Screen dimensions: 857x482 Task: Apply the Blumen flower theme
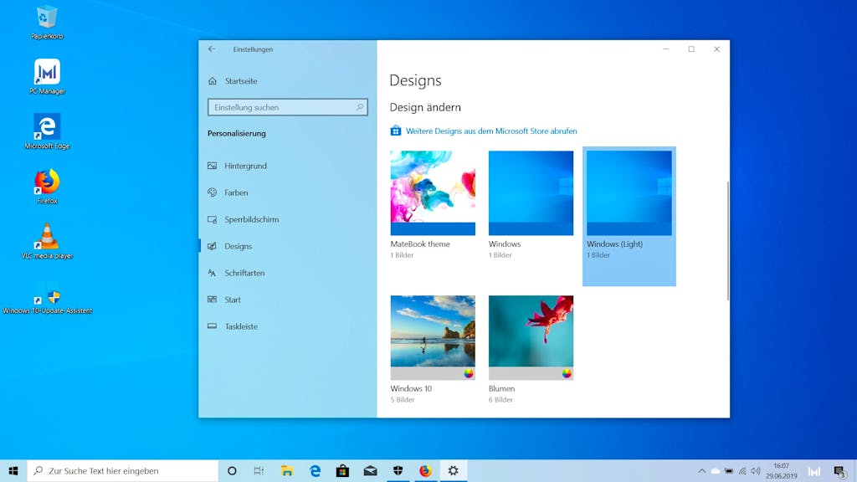point(531,350)
